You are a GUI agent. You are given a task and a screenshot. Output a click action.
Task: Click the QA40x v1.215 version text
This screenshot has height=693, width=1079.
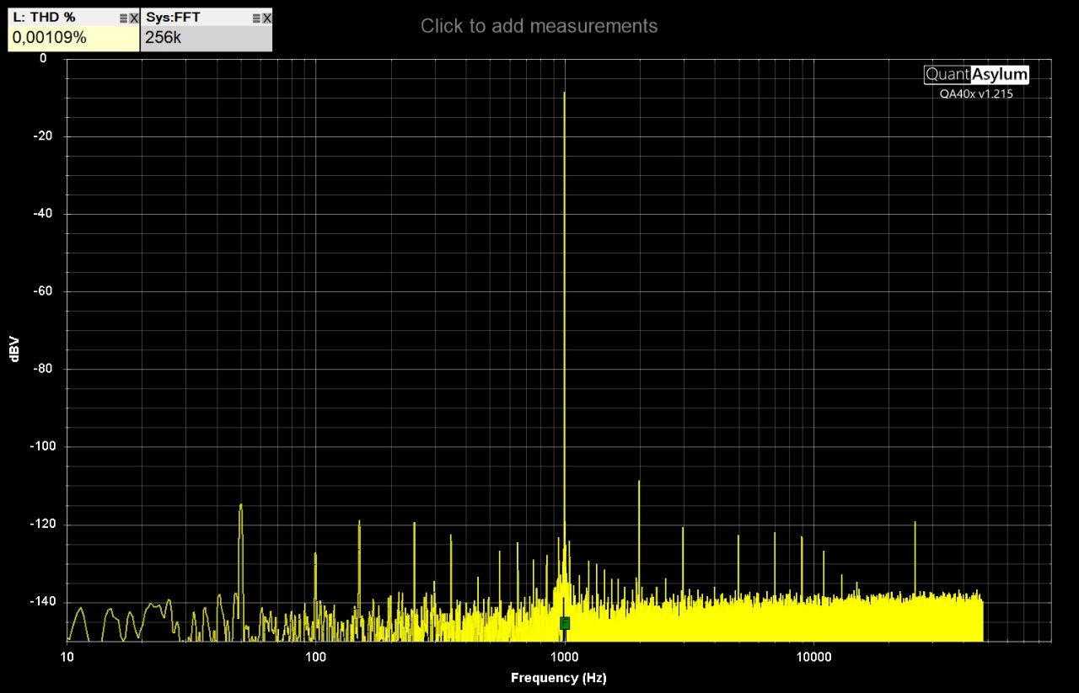[x=976, y=94]
